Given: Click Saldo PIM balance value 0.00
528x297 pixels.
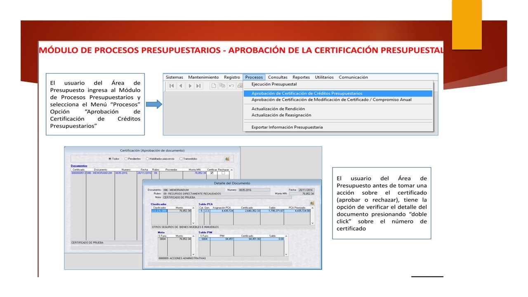Looking at the screenshot, I should [x=272, y=239].
